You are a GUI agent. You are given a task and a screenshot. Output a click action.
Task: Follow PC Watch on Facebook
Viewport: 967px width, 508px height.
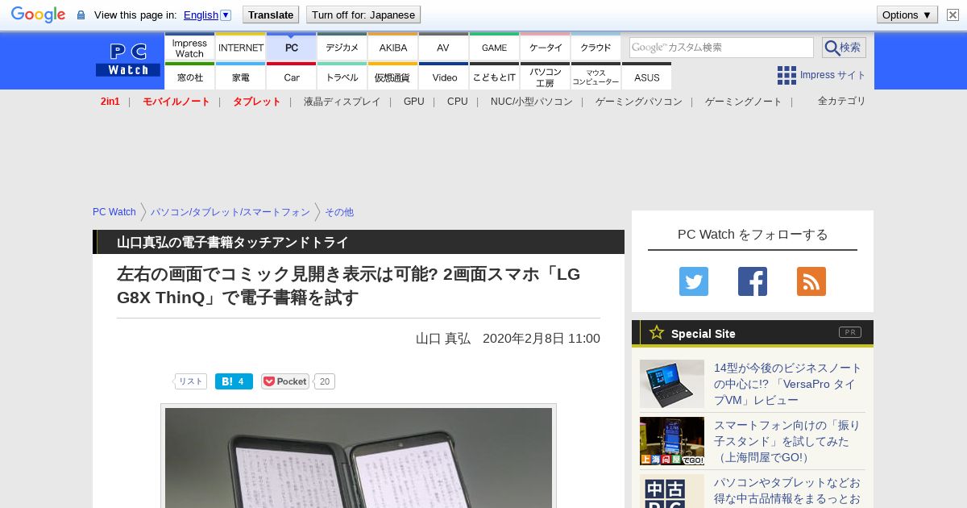(753, 281)
